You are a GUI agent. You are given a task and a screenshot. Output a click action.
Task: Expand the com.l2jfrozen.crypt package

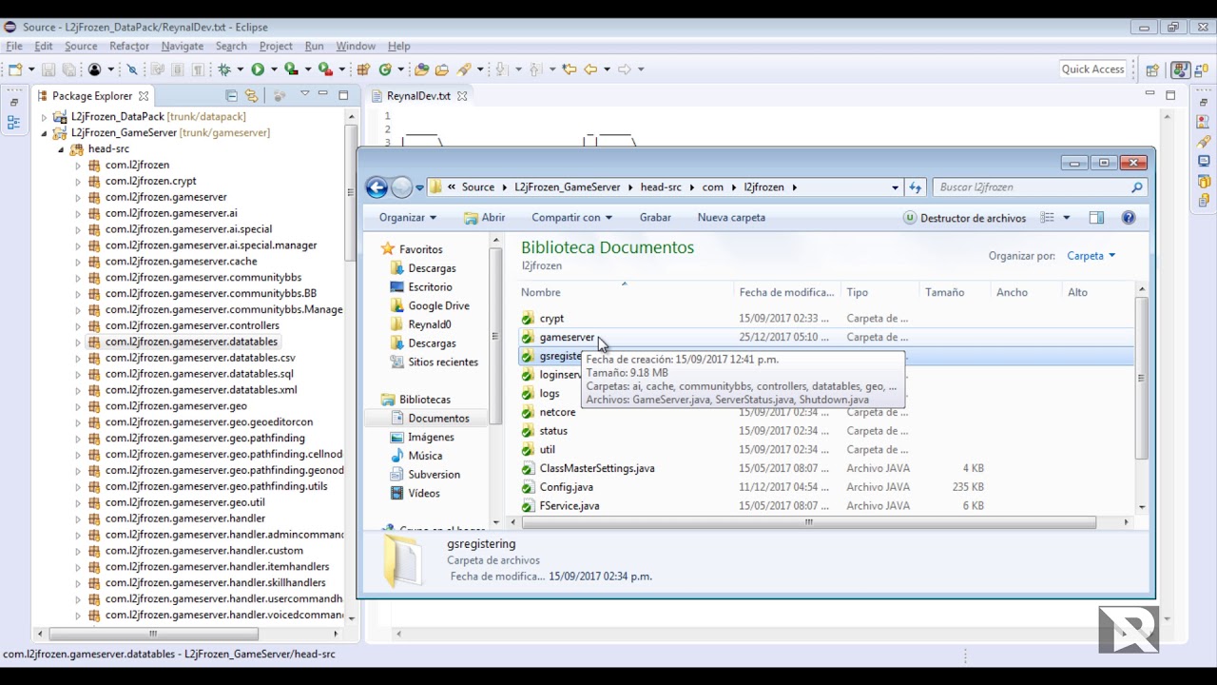(x=78, y=182)
